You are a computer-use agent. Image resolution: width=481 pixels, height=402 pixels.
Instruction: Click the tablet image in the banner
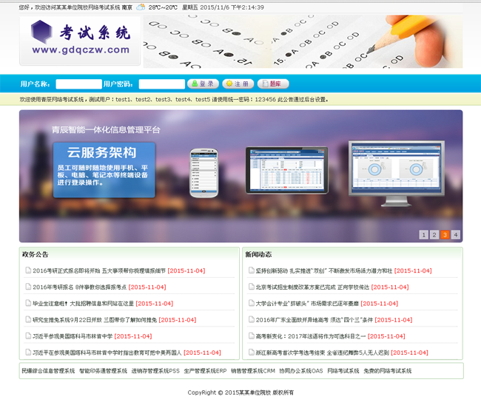point(287,170)
